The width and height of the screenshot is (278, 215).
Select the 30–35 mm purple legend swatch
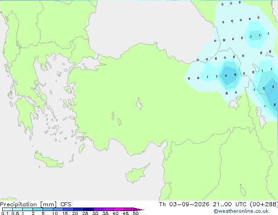99,209
